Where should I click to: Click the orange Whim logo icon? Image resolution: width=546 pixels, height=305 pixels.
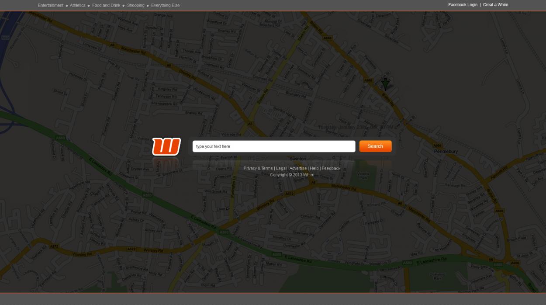tap(166, 146)
